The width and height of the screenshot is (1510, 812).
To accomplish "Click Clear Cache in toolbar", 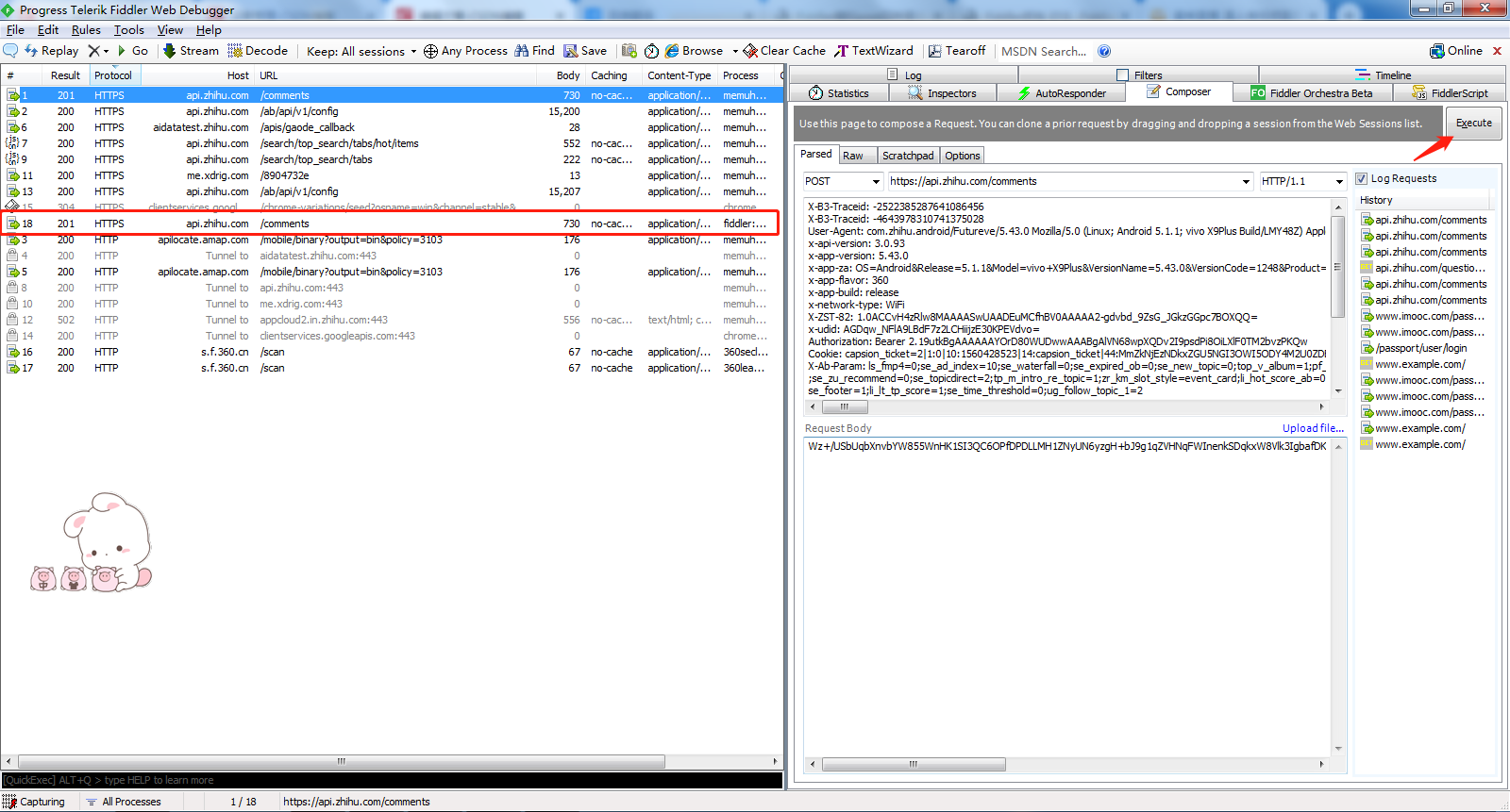I will 784,51.
